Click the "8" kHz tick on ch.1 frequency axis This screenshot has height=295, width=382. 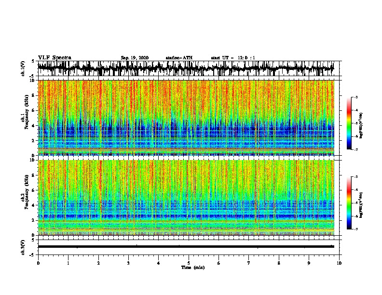[x=34, y=95]
